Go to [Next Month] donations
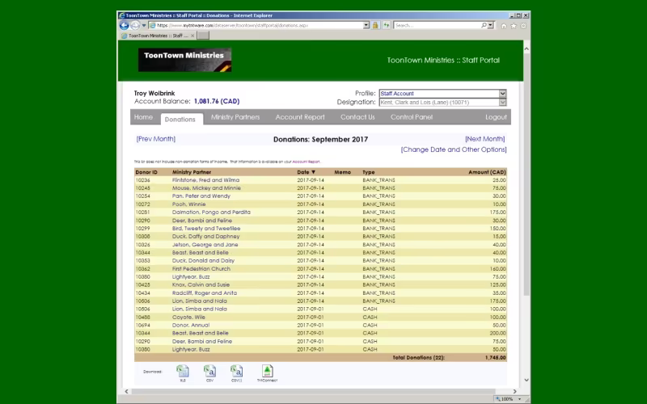The height and width of the screenshot is (404, 647). point(484,139)
